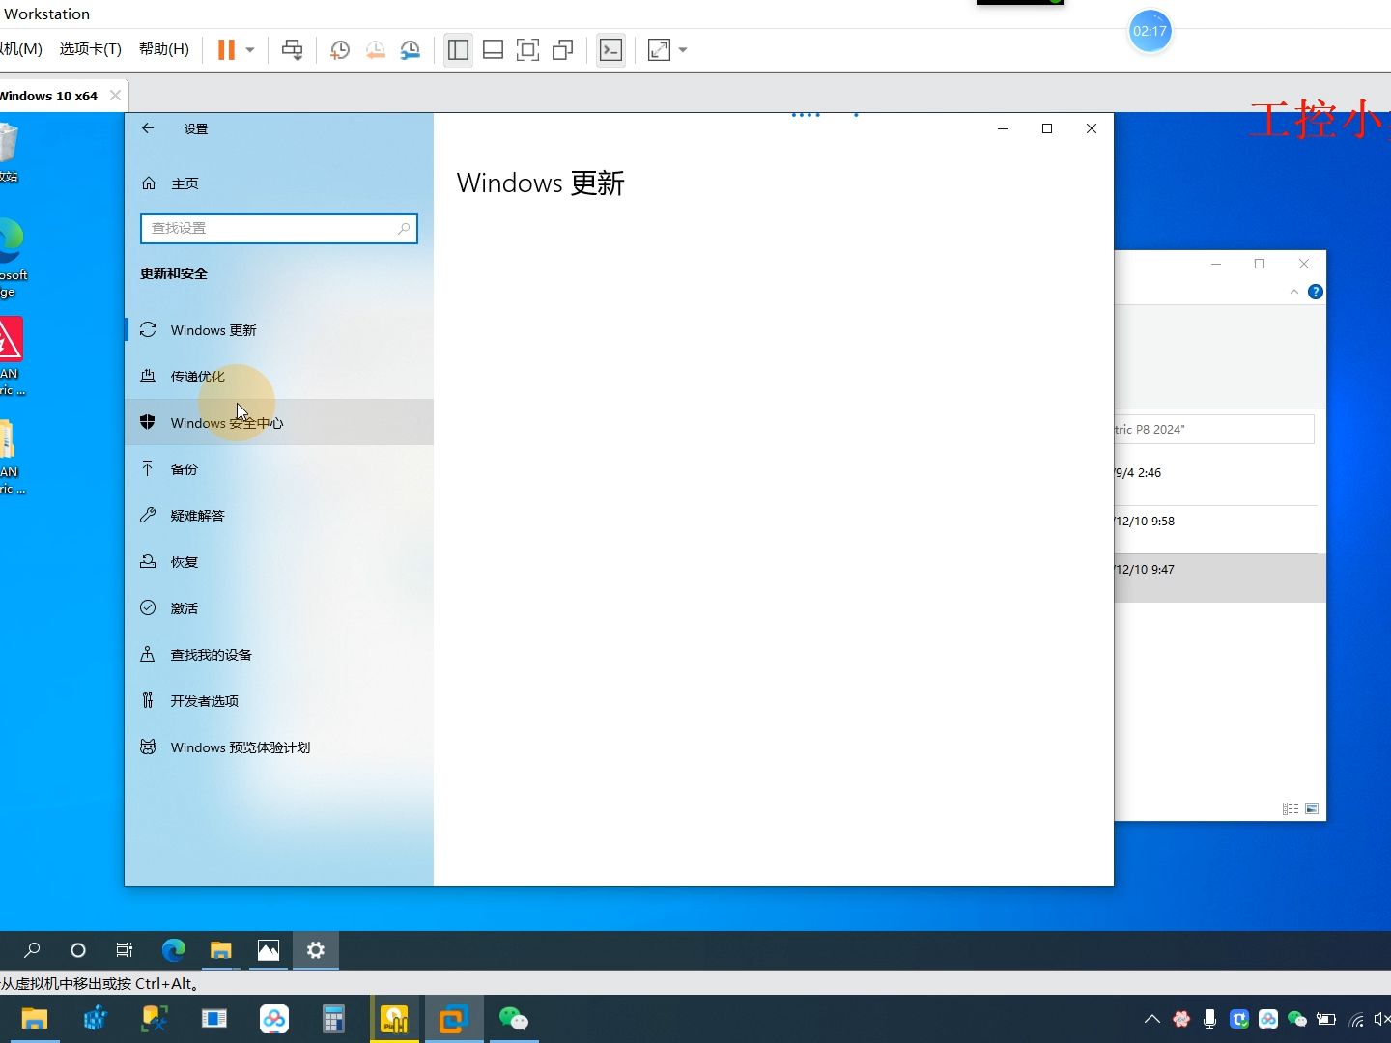This screenshot has width=1391, height=1043.
Task: Open the guest taskbar search icon
Action: pyautogui.click(x=32, y=950)
